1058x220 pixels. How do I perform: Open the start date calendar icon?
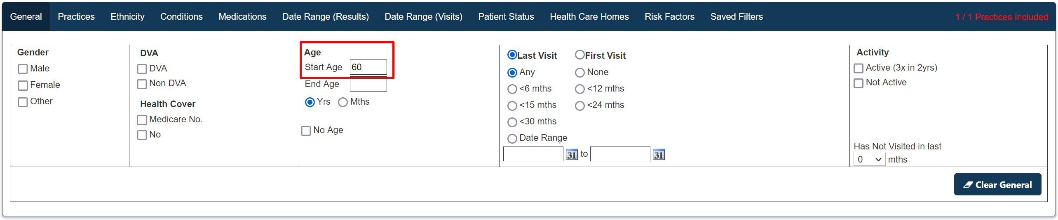[x=572, y=155]
